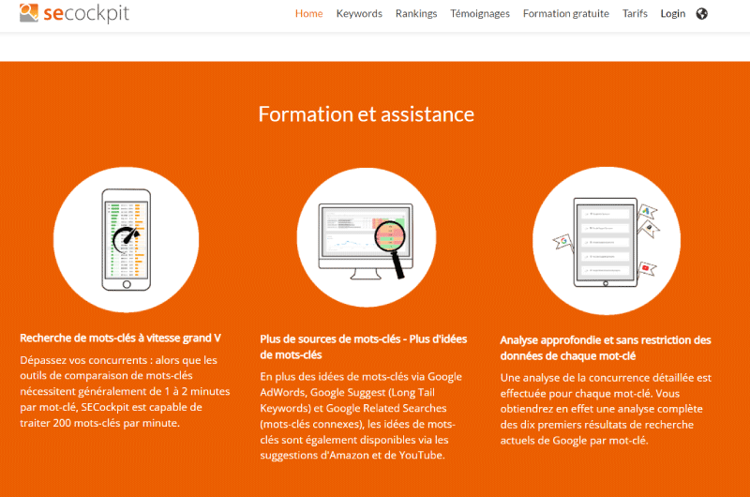The width and height of the screenshot is (750, 497).
Task: Open the Keywords menu item
Action: [359, 14]
